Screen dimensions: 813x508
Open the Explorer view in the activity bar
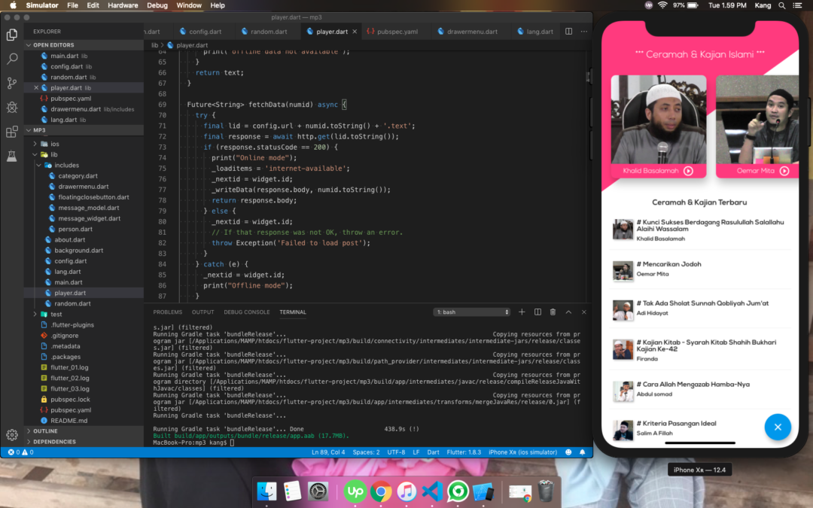(11, 35)
